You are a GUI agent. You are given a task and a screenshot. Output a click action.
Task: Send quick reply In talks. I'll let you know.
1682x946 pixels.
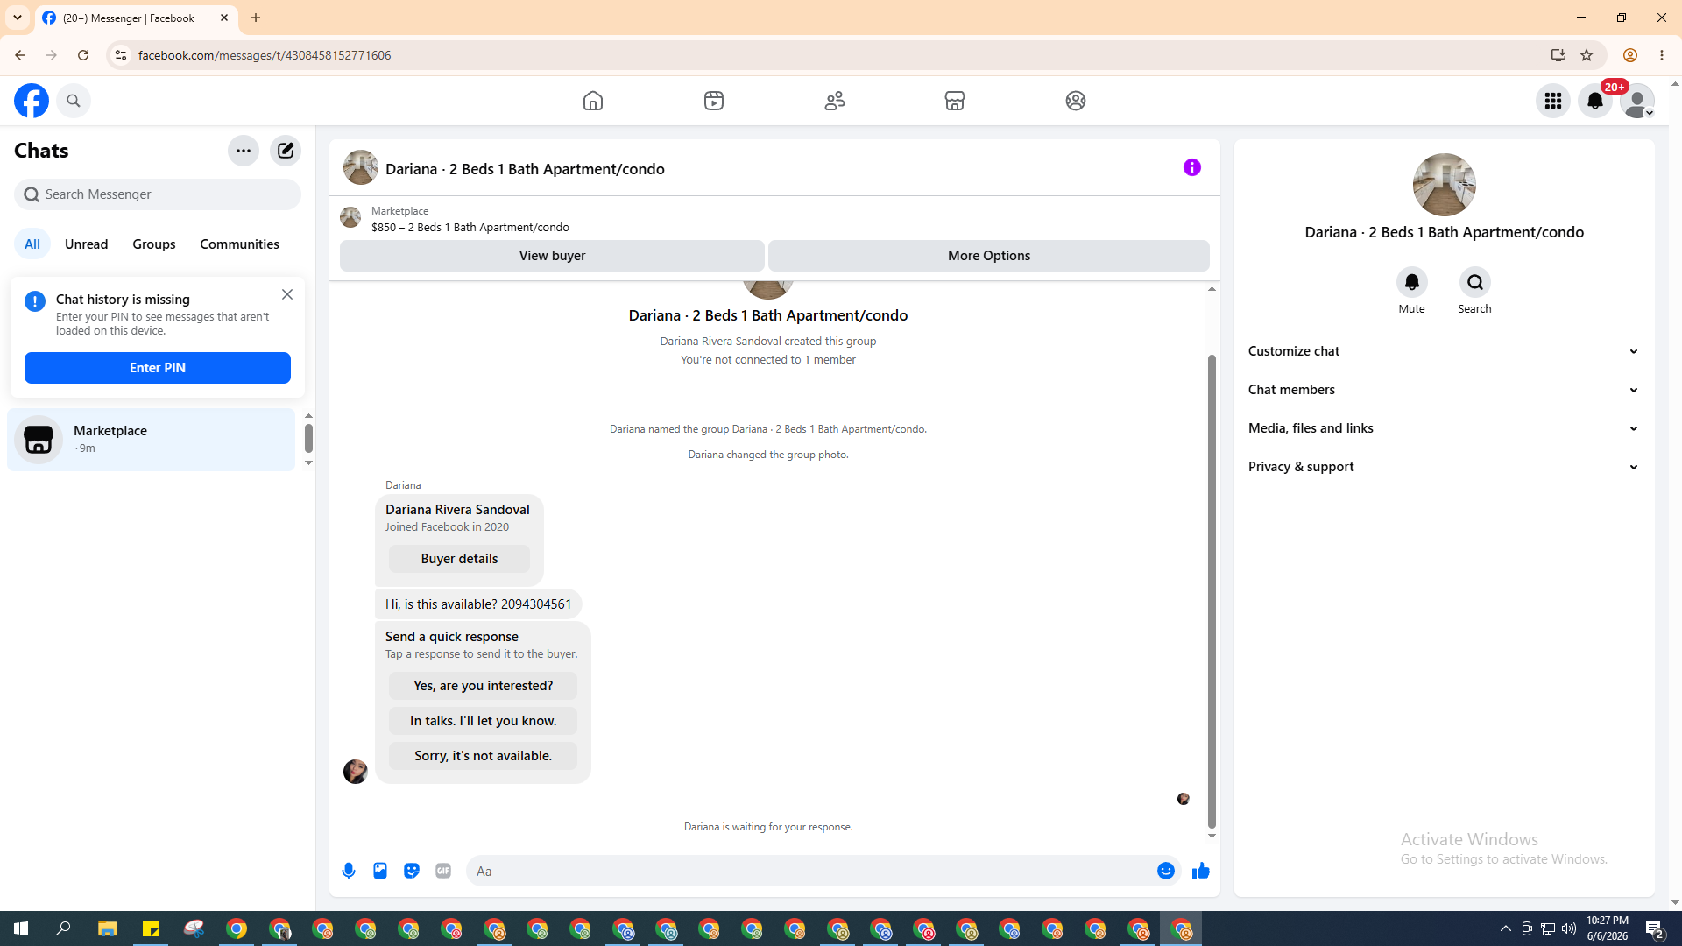click(483, 721)
